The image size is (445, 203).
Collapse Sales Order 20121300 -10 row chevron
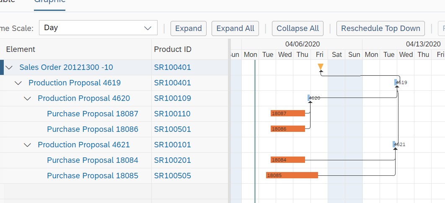[x=9, y=67]
